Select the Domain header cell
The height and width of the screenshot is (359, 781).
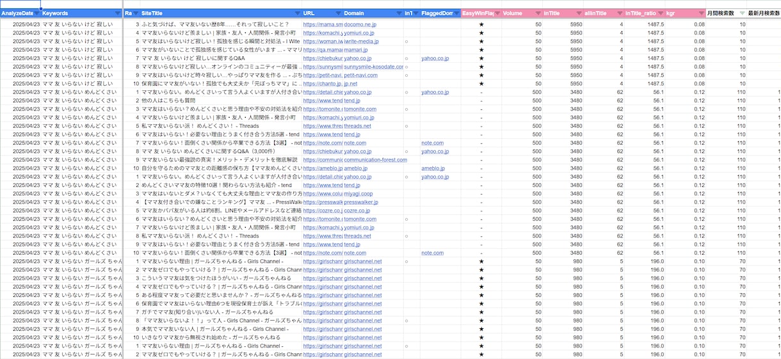point(373,13)
